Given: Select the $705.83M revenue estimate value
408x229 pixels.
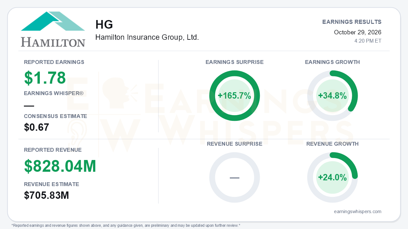Looking at the screenshot, I should [47, 196].
